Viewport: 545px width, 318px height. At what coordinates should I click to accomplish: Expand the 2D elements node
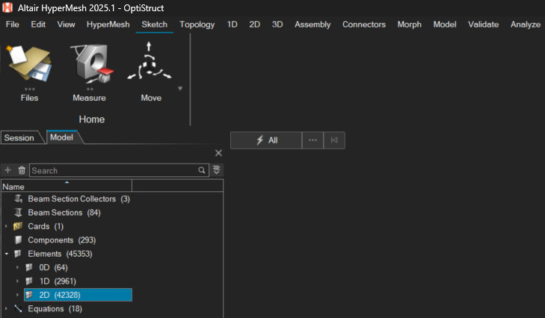[17, 295]
